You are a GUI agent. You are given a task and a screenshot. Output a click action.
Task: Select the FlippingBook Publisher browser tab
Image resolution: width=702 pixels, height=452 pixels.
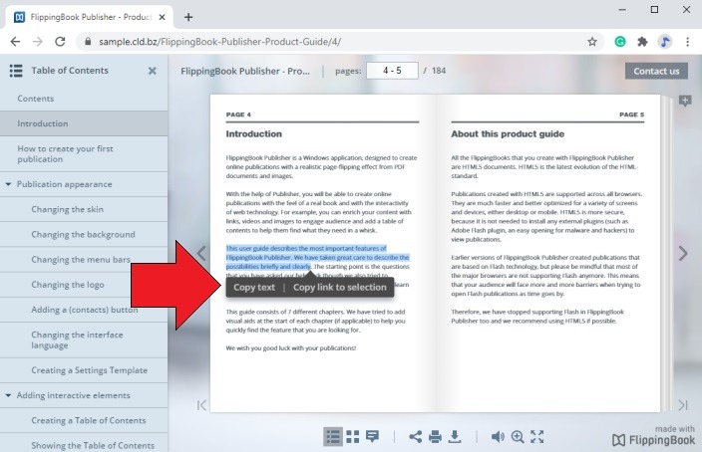point(90,17)
